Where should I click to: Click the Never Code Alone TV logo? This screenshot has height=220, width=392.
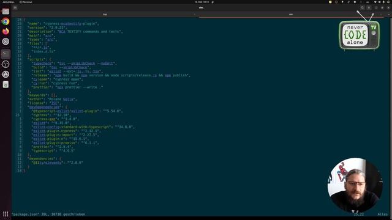pyautogui.click(x=360, y=35)
